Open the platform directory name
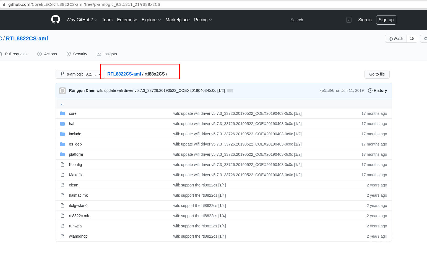The height and width of the screenshot is (257, 427). tap(76, 154)
